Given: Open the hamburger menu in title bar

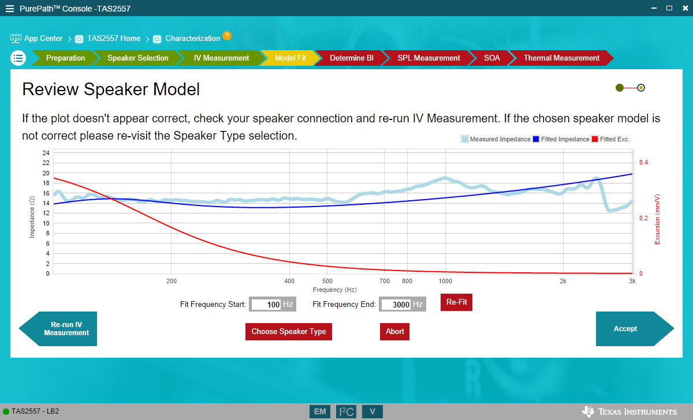Looking at the screenshot, I should [9, 8].
